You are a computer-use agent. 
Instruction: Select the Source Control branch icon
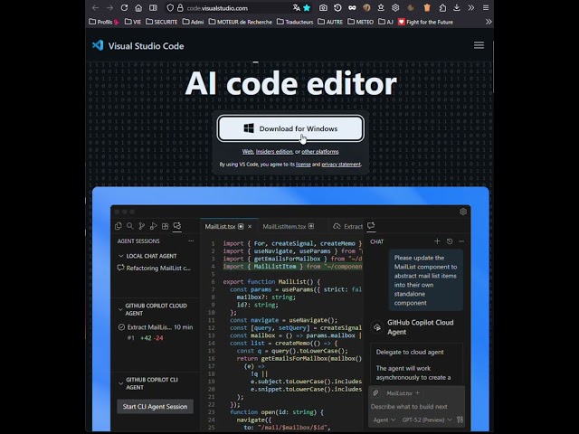coord(141,226)
